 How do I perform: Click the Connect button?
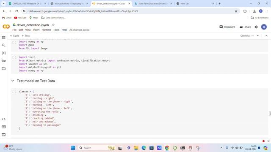(x=245, y=35)
